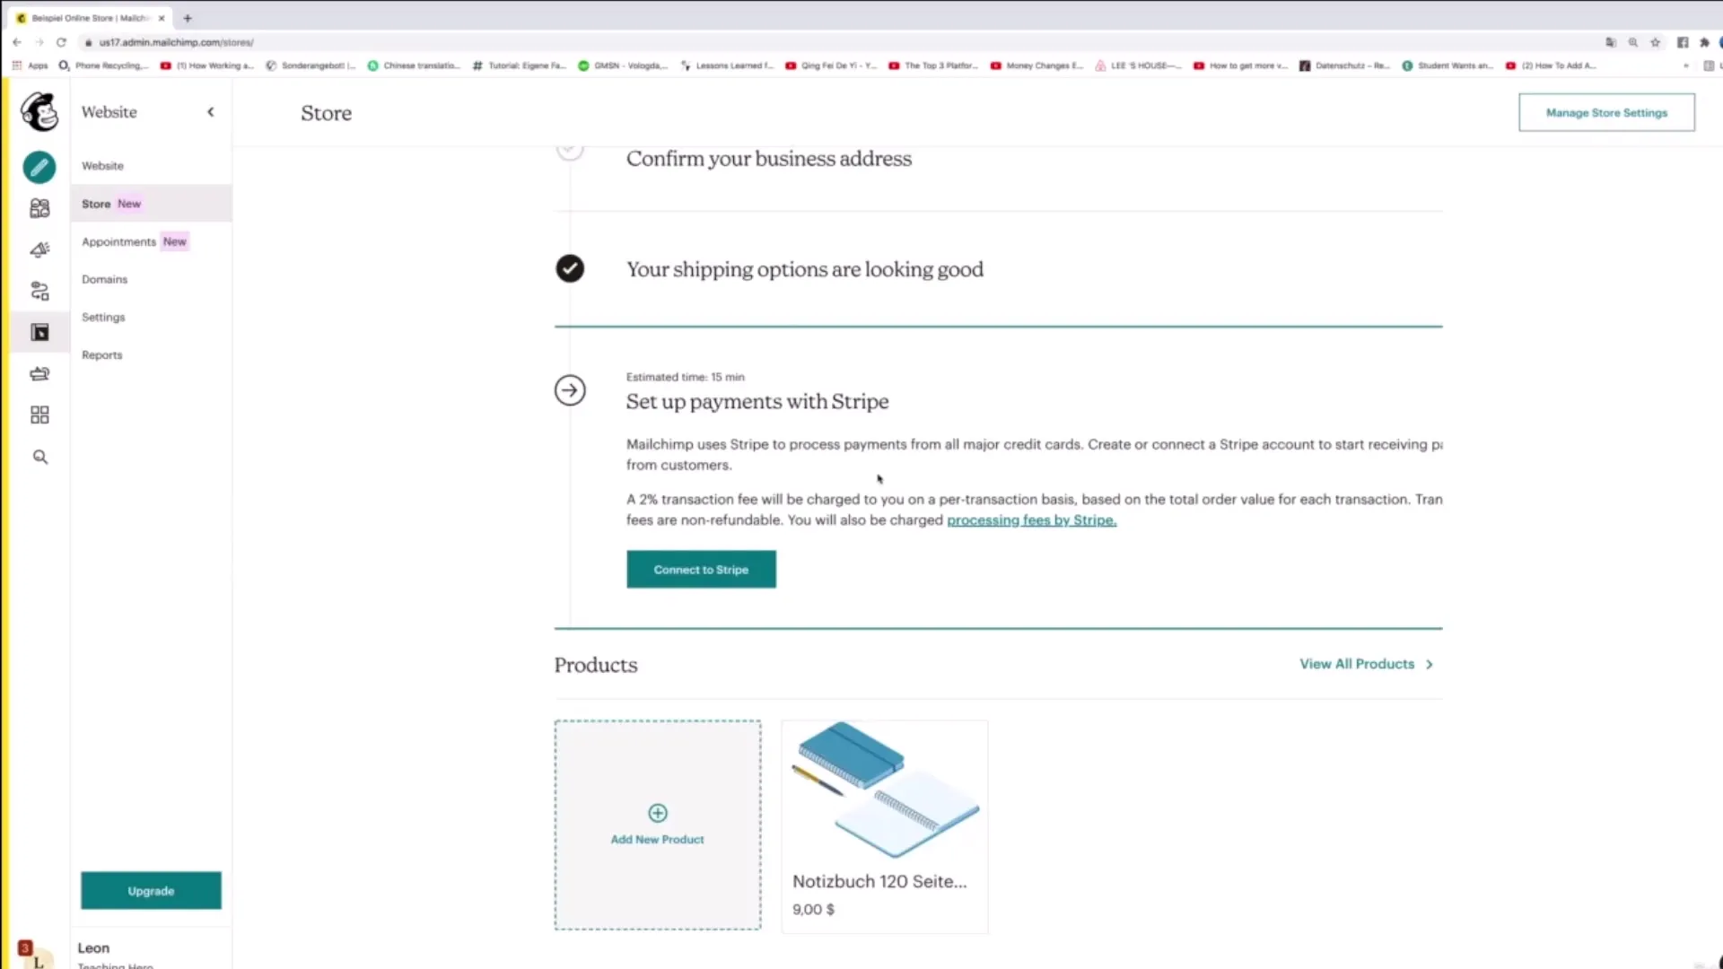This screenshot has height=969, width=1723.
Task: Click Manage Store Settings button
Action: [1606, 113]
